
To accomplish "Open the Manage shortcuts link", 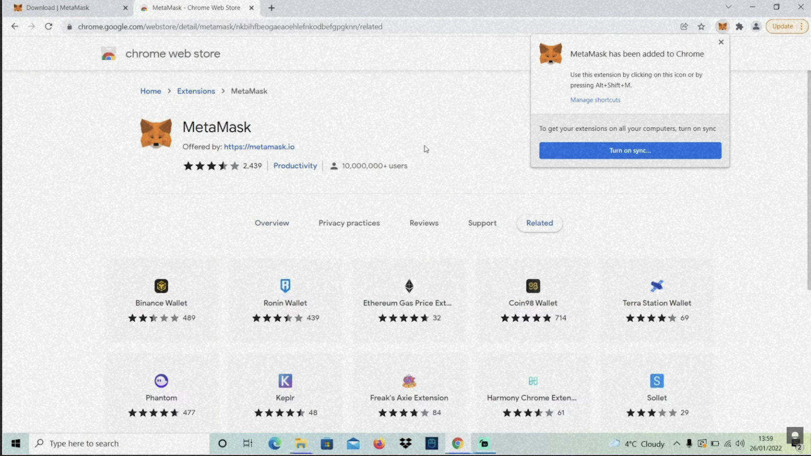I will 595,100.
